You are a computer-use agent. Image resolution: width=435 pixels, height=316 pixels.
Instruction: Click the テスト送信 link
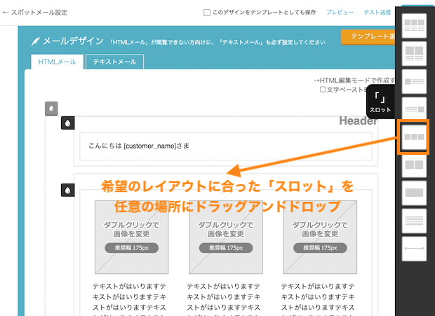(x=377, y=13)
